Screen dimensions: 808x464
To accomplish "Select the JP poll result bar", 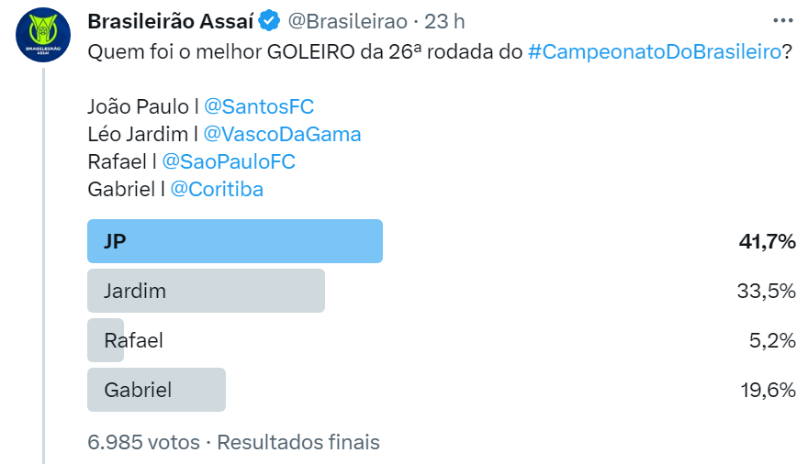I will coord(234,241).
